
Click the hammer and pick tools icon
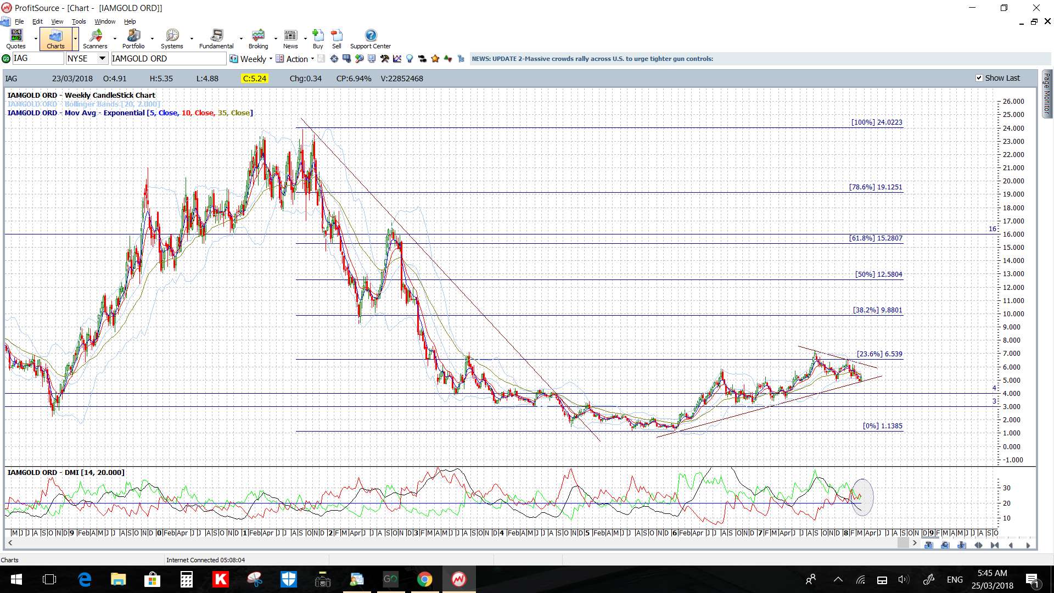[x=384, y=59]
